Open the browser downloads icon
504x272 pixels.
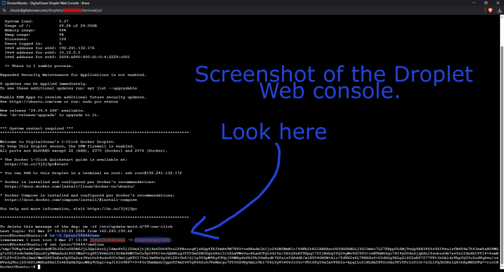(499, 10)
